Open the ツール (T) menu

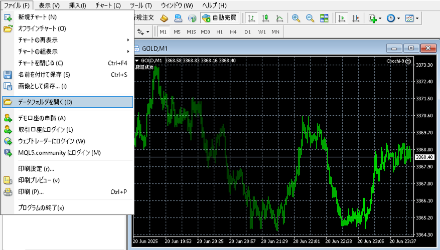(140, 6)
